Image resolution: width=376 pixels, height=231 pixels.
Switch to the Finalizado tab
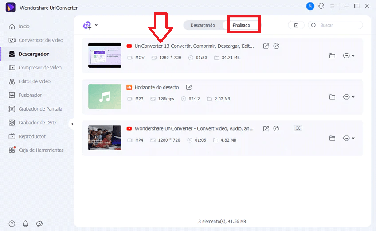241,25
